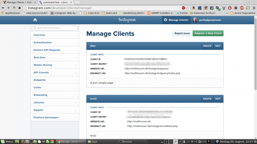The height and width of the screenshot is (144, 257).
Task: Delete the JSon client
Action: [207, 46]
